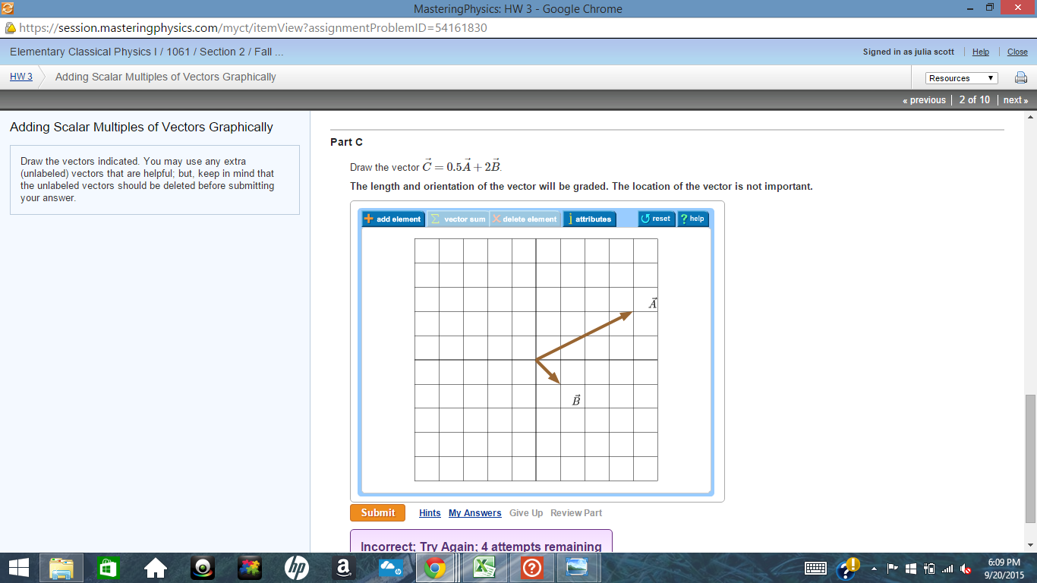Unmute the system volume in the tray
This screenshot has height=583, width=1037.
(x=964, y=568)
